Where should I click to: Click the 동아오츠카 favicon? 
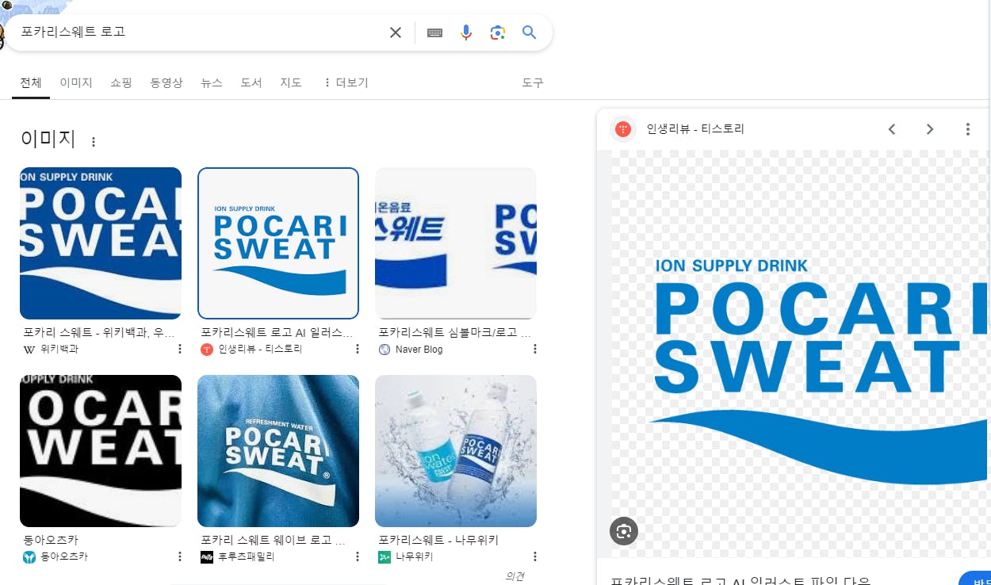(29, 557)
